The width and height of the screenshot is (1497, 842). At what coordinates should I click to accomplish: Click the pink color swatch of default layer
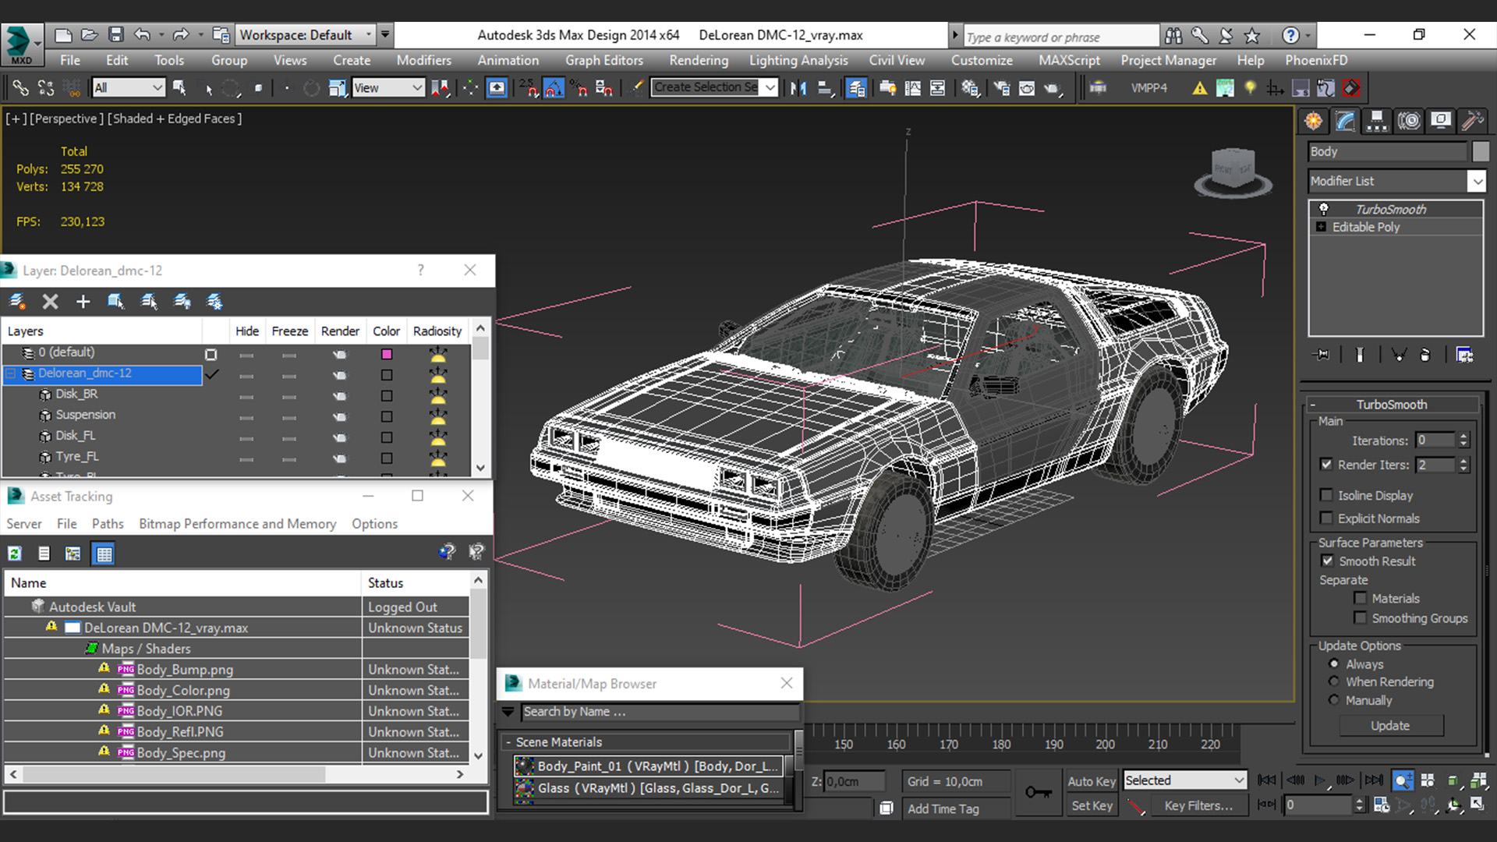pos(386,354)
